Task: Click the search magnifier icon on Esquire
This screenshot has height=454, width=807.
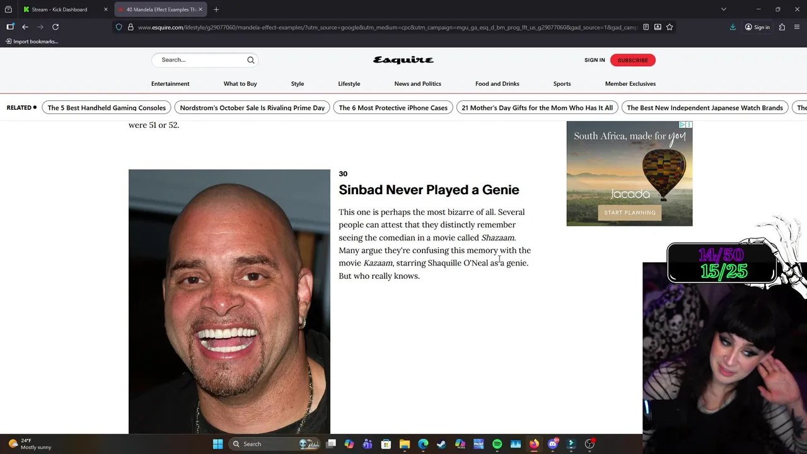Action: tap(250, 60)
